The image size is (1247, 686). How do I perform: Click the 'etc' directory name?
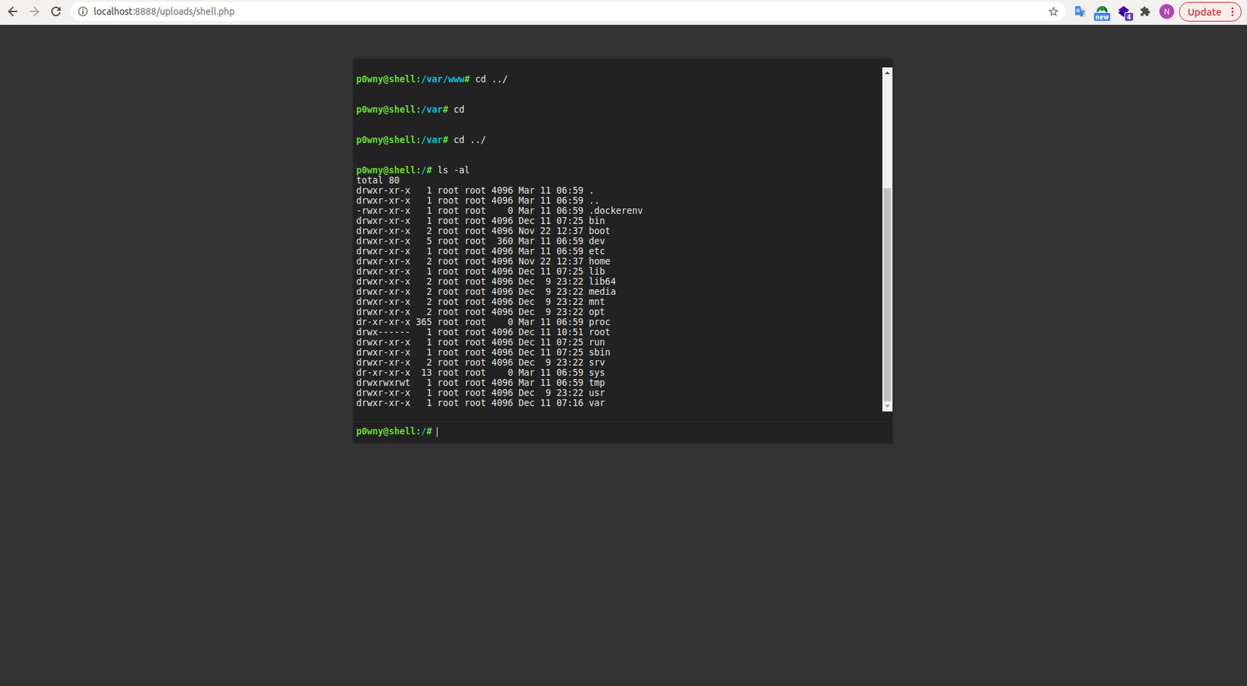[x=597, y=251]
